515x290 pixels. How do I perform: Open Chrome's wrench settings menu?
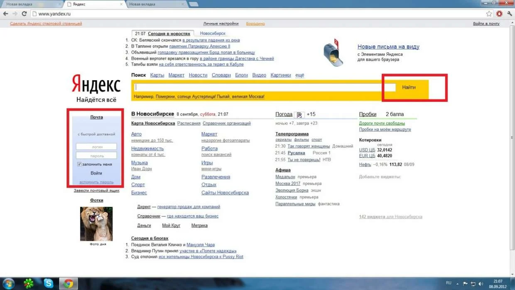(510, 14)
